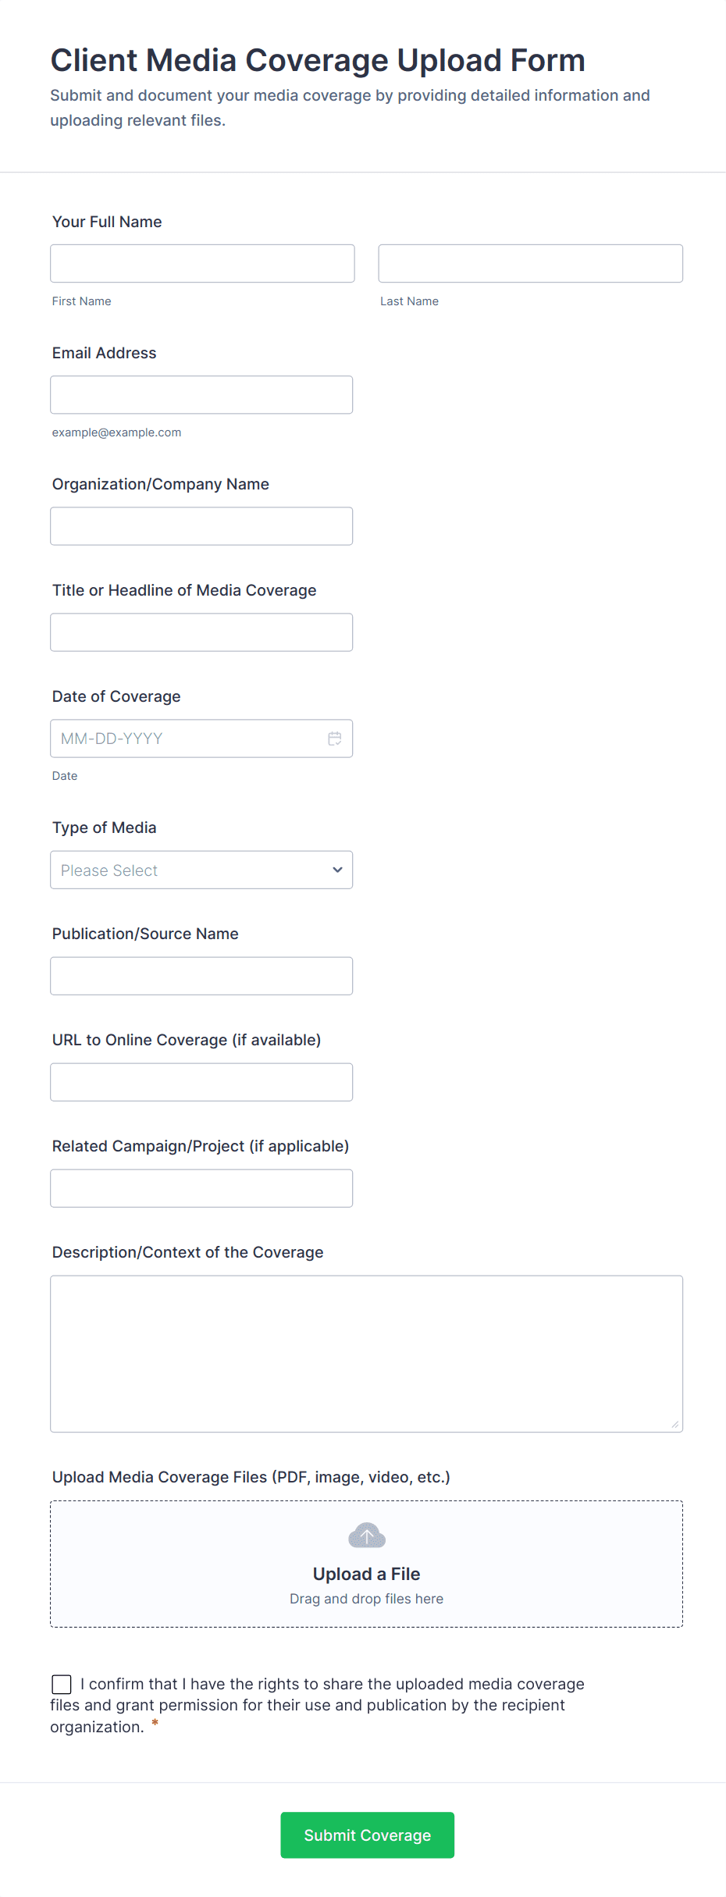
Task: Click the Upload a File text
Action: [x=366, y=1574]
